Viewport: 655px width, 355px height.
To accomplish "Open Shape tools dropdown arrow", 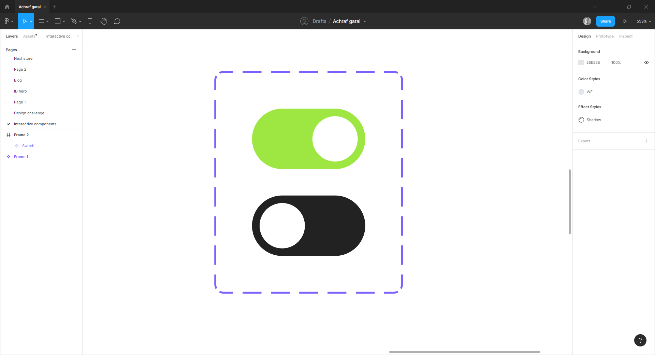I will pyautogui.click(x=64, y=21).
